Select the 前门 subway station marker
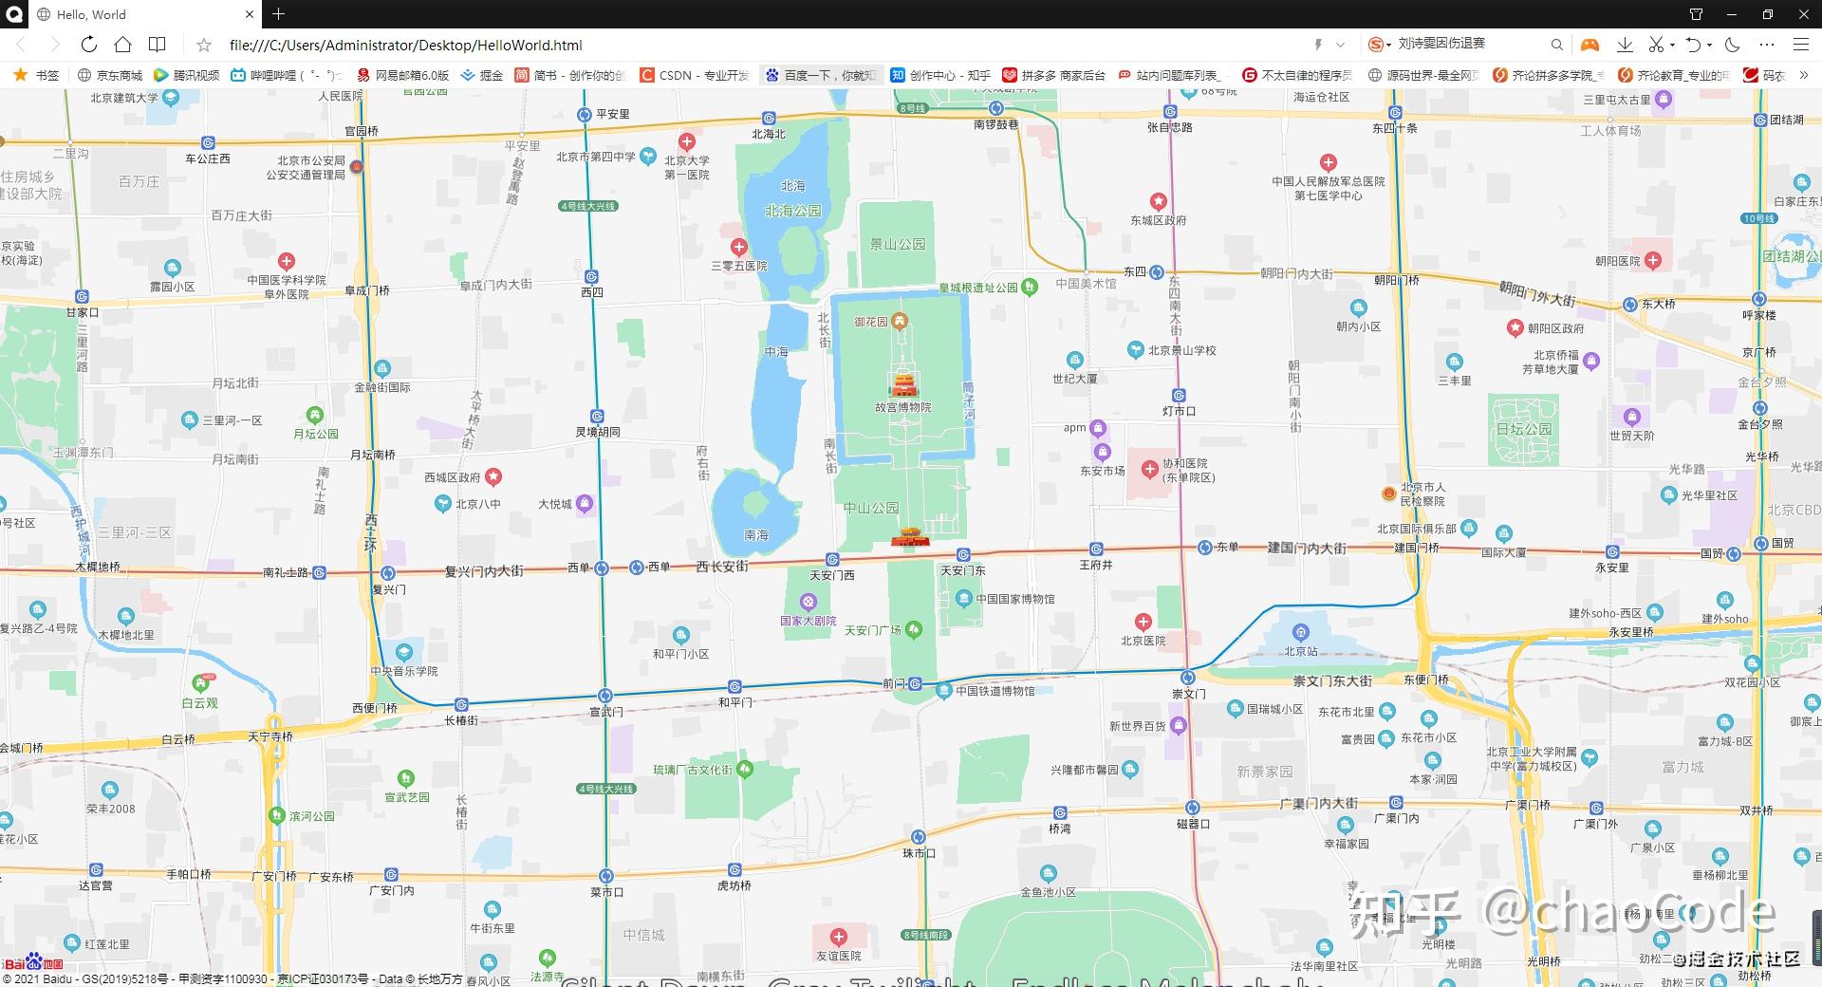The width and height of the screenshot is (1822, 987). 915,683
